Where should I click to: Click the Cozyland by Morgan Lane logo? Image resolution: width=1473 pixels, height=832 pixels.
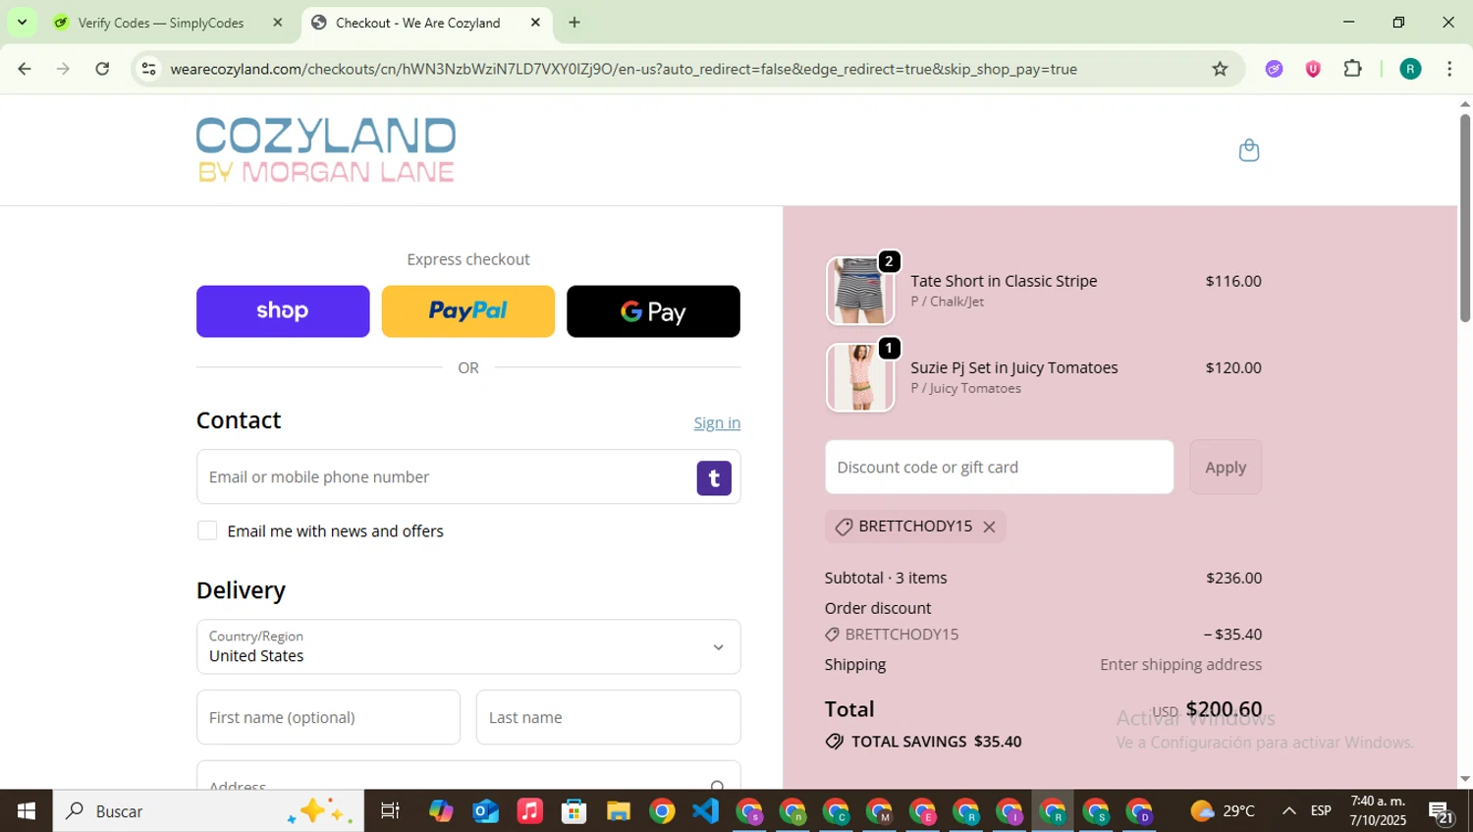(326, 150)
